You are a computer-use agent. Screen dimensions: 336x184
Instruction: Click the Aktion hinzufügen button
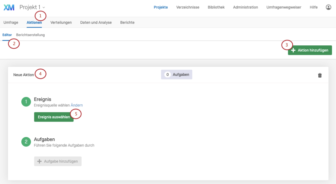pos(310,50)
